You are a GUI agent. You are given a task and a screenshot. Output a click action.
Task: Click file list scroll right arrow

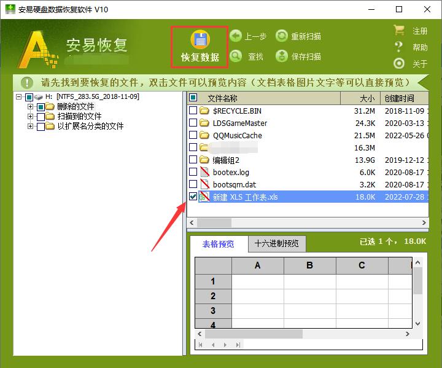[x=424, y=222]
